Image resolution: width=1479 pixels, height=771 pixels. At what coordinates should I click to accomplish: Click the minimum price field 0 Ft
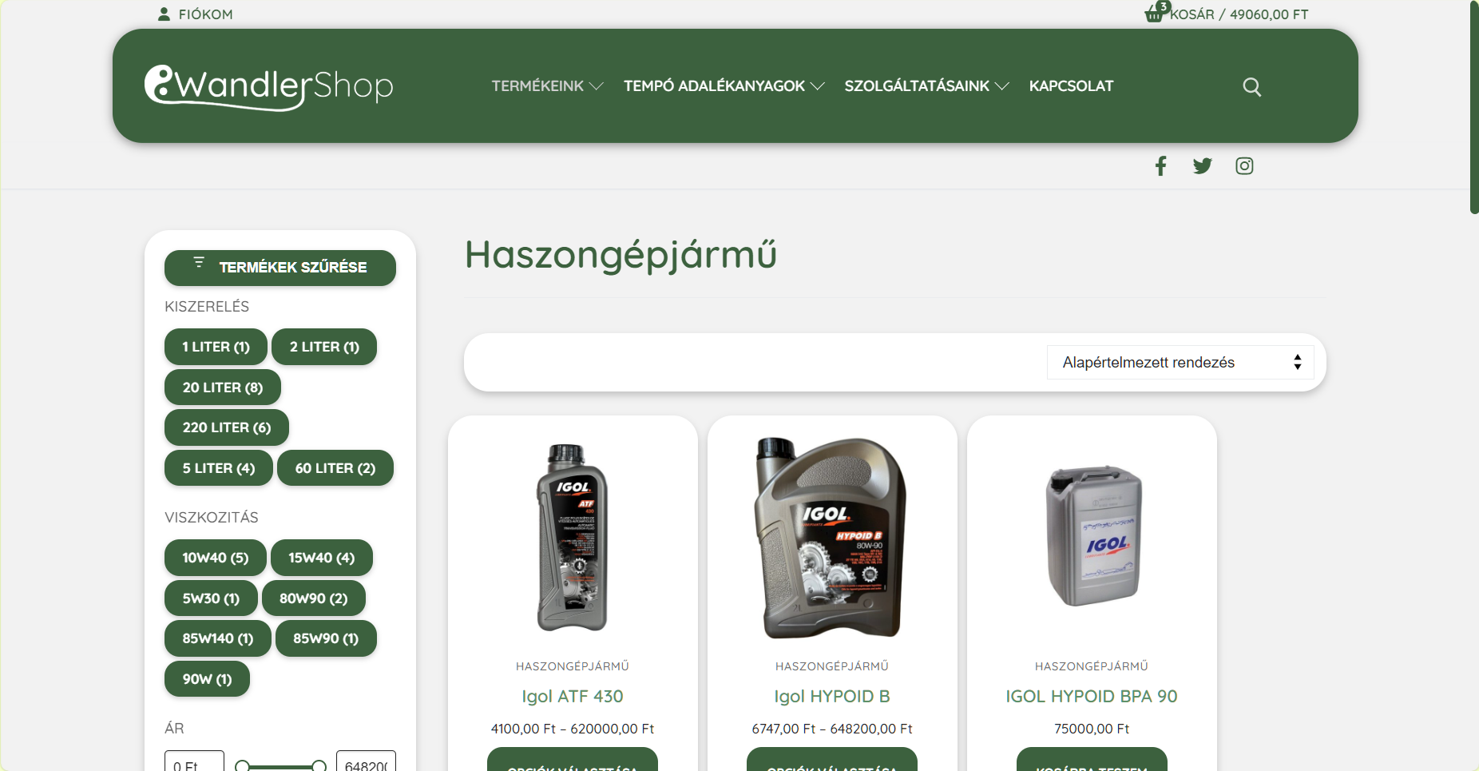pos(194,761)
